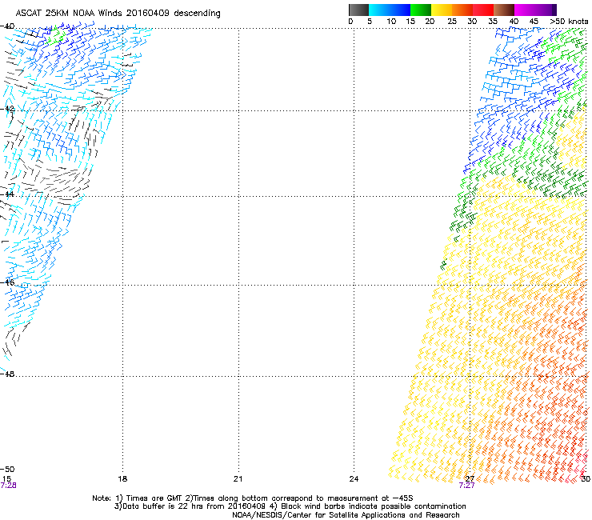Click the gray 0–5 knots legend segment
Viewport: 592px width, 520px height.
pyautogui.click(x=358, y=10)
